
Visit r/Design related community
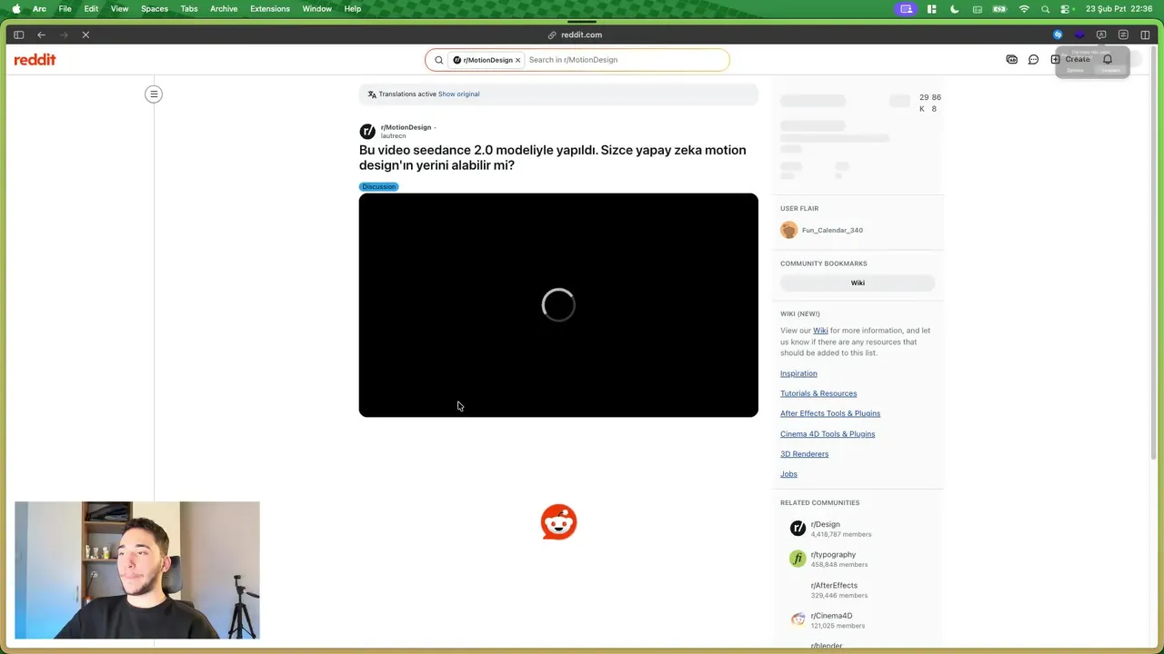tap(825, 524)
